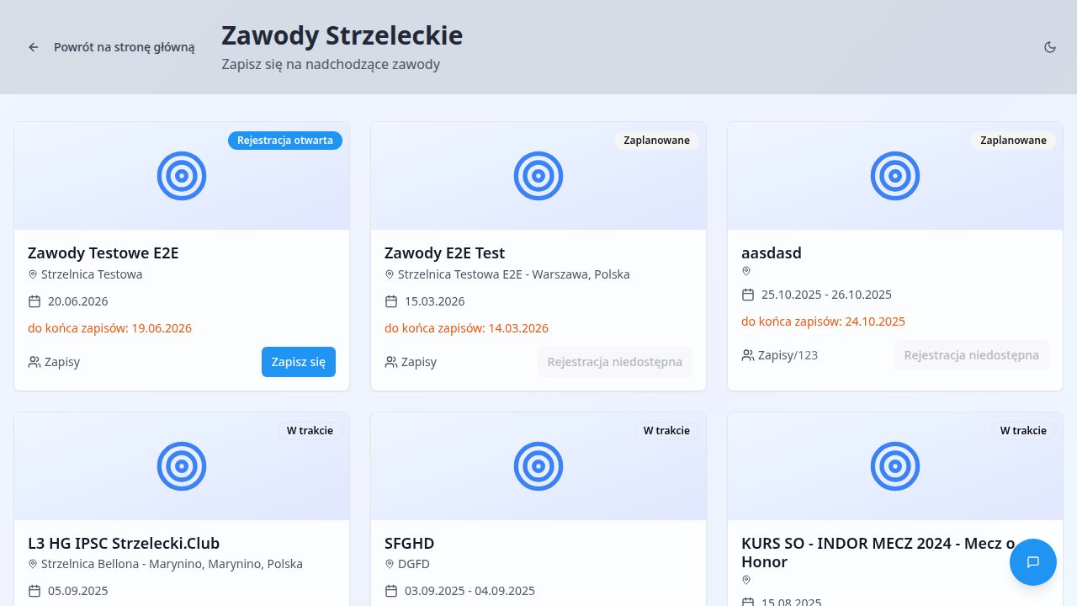This screenshot has width=1077, height=606.
Task: Toggle dark mode with the moon icon
Action: tap(1050, 47)
